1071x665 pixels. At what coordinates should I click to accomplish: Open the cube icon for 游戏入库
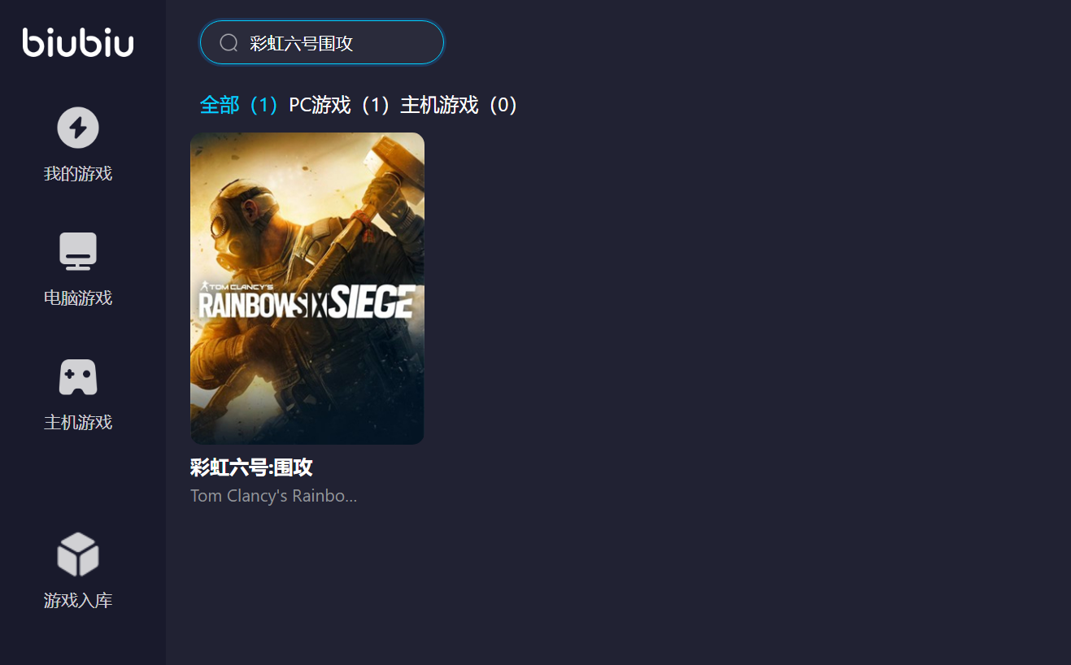(x=78, y=554)
